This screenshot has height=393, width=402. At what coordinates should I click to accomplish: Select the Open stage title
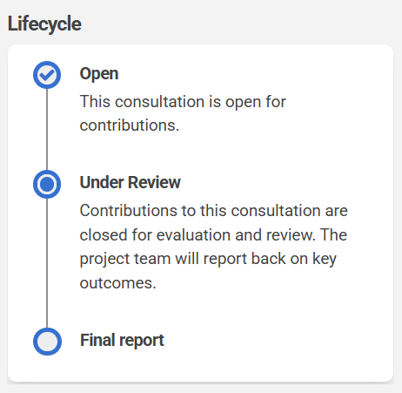coord(99,73)
